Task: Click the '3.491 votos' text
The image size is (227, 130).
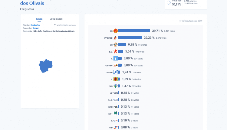Action: pyautogui.click(x=169, y=31)
